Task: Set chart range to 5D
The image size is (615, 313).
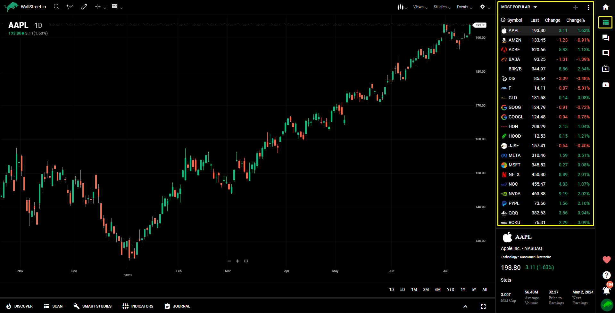Action: coord(403,290)
